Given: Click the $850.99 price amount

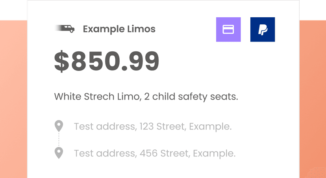Looking at the screenshot, I should tap(107, 62).
